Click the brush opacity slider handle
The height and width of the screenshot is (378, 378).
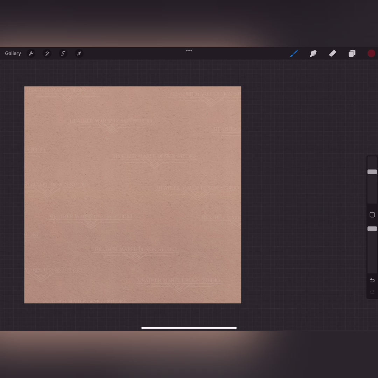coord(372,229)
